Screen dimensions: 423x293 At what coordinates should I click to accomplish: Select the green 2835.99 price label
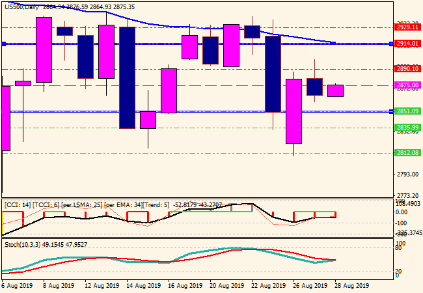tap(407, 127)
